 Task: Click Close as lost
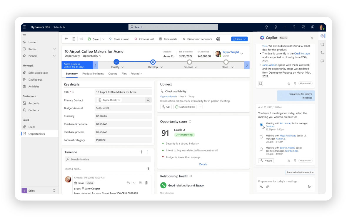tap(144, 39)
